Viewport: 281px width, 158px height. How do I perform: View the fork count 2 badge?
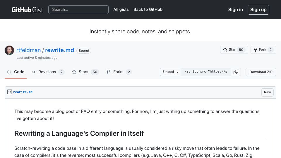click(x=270, y=50)
